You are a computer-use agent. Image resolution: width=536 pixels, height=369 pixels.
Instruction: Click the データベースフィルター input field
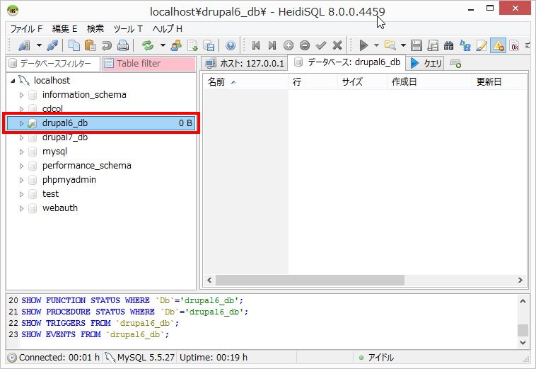click(x=53, y=63)
